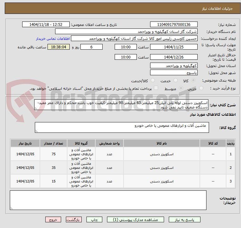Image resolution: width=241 pixels, height=228 pixels.
Task: Click the announcement date field 1404/11/18 - 12:52
Action: 46,25
